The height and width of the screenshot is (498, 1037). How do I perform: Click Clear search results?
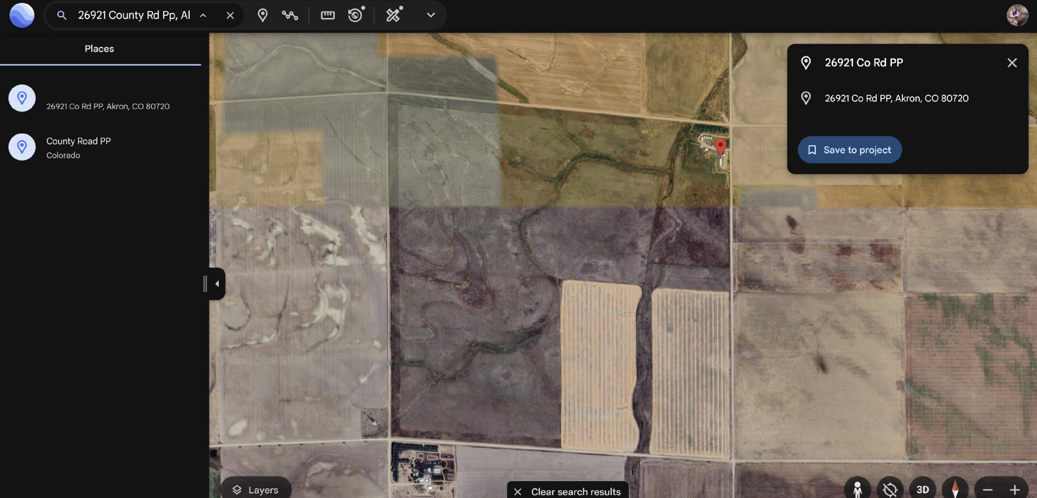point(568,491)
